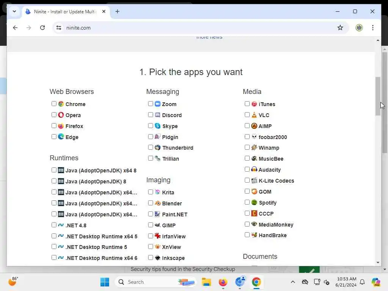Click the HandBrake icon
This screenshot has height=291, width=388.
pos(254,235)
